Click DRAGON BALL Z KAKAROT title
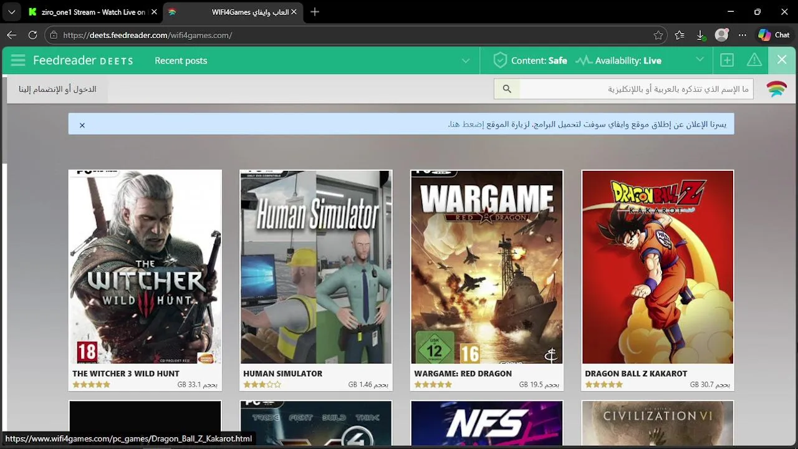This screenshot has width=798, height=449. 636,374
